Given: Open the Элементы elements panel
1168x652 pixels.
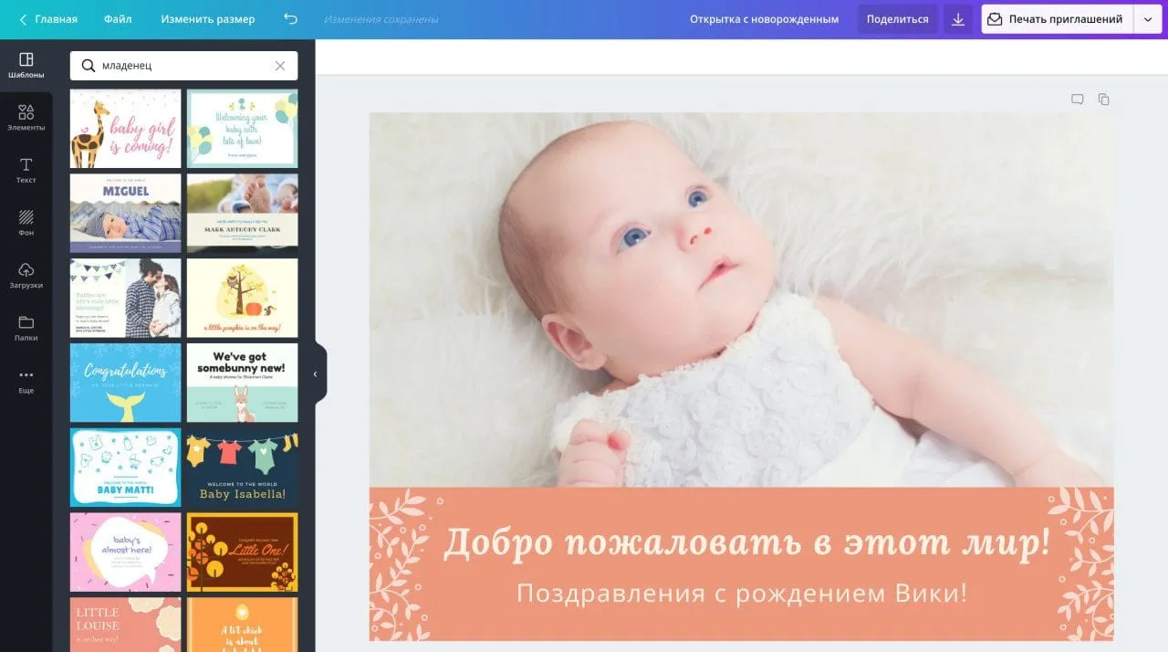Looking at the screenshot, I should point(26,118).
